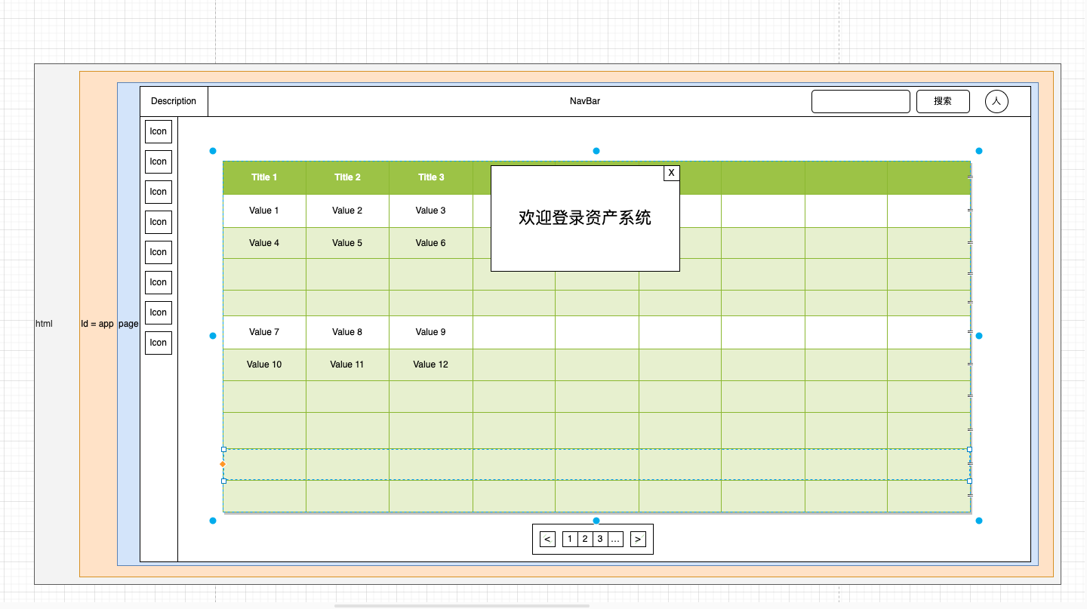Click the pagination ellipsis box

615,539
